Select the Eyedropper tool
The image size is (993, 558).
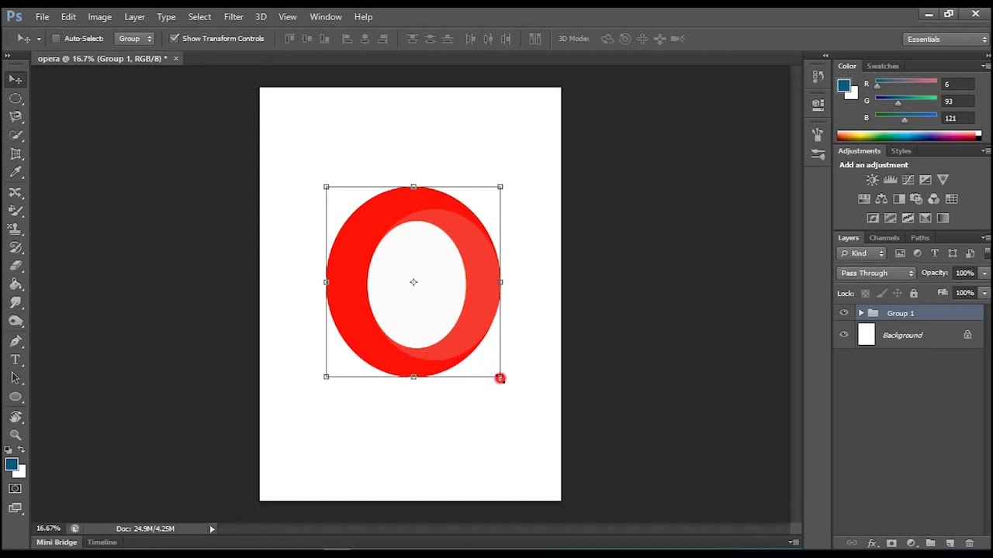point(16,173)
